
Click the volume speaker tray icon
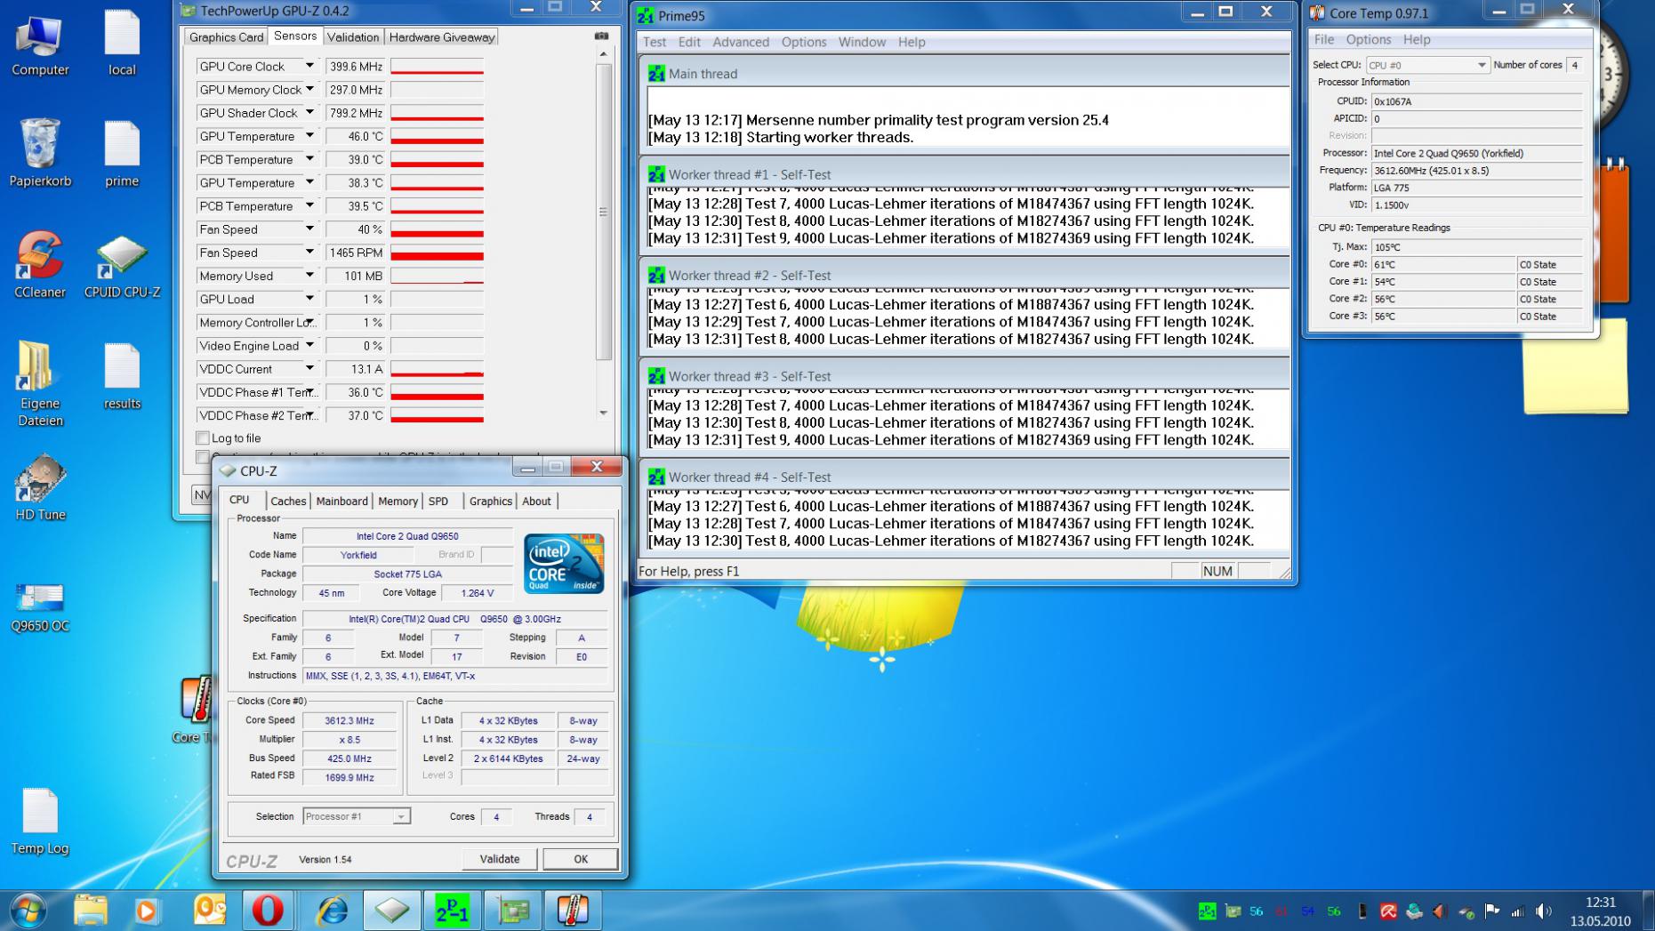[1544, 911]
